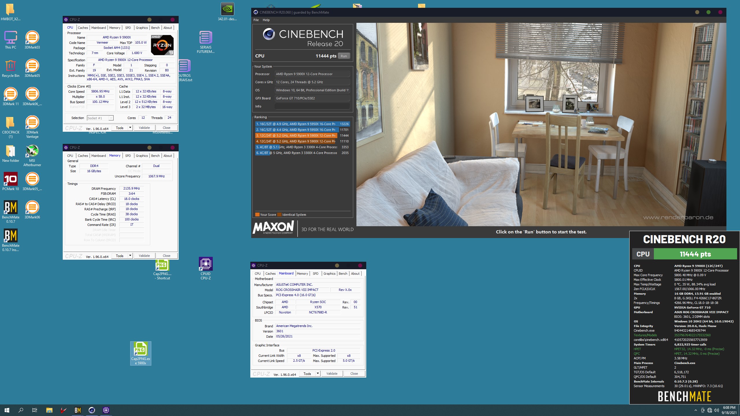This screenshot has height=416, width=740.
Task: Open BenchMate 0.10.7 installer icon
Action: (x=10, y=240)
